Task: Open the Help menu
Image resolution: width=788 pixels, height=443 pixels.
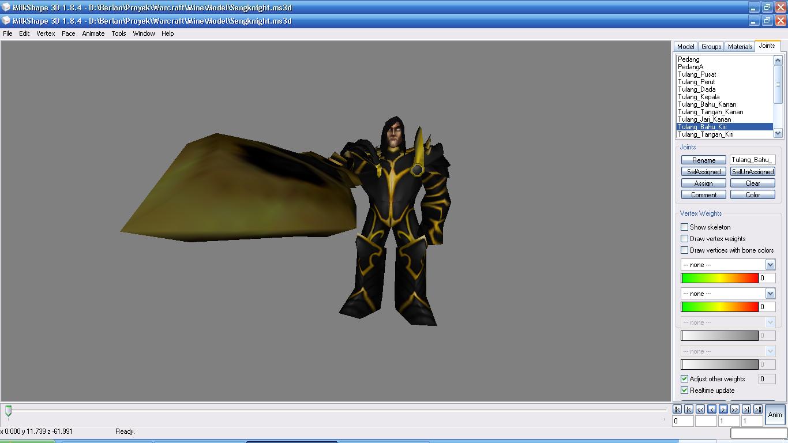Action: (167, 33)
